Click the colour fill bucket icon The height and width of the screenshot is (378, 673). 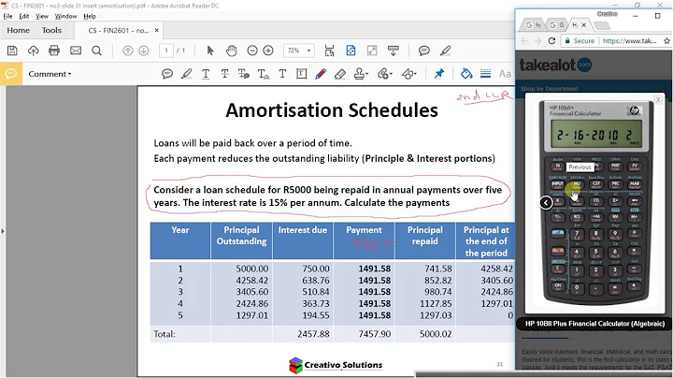[x=466, y=74]
